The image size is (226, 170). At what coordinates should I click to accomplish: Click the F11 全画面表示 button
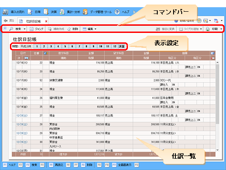coord(122,165)
